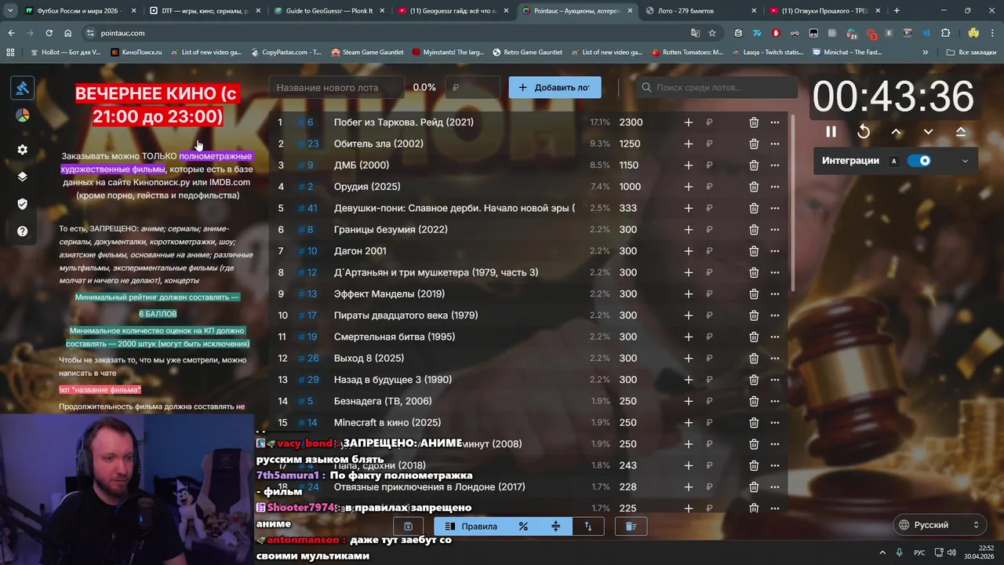The height and width of the screenshot is (565, 1004).
Task: Increase the timer with up chevron
Action: pos(896,132)
